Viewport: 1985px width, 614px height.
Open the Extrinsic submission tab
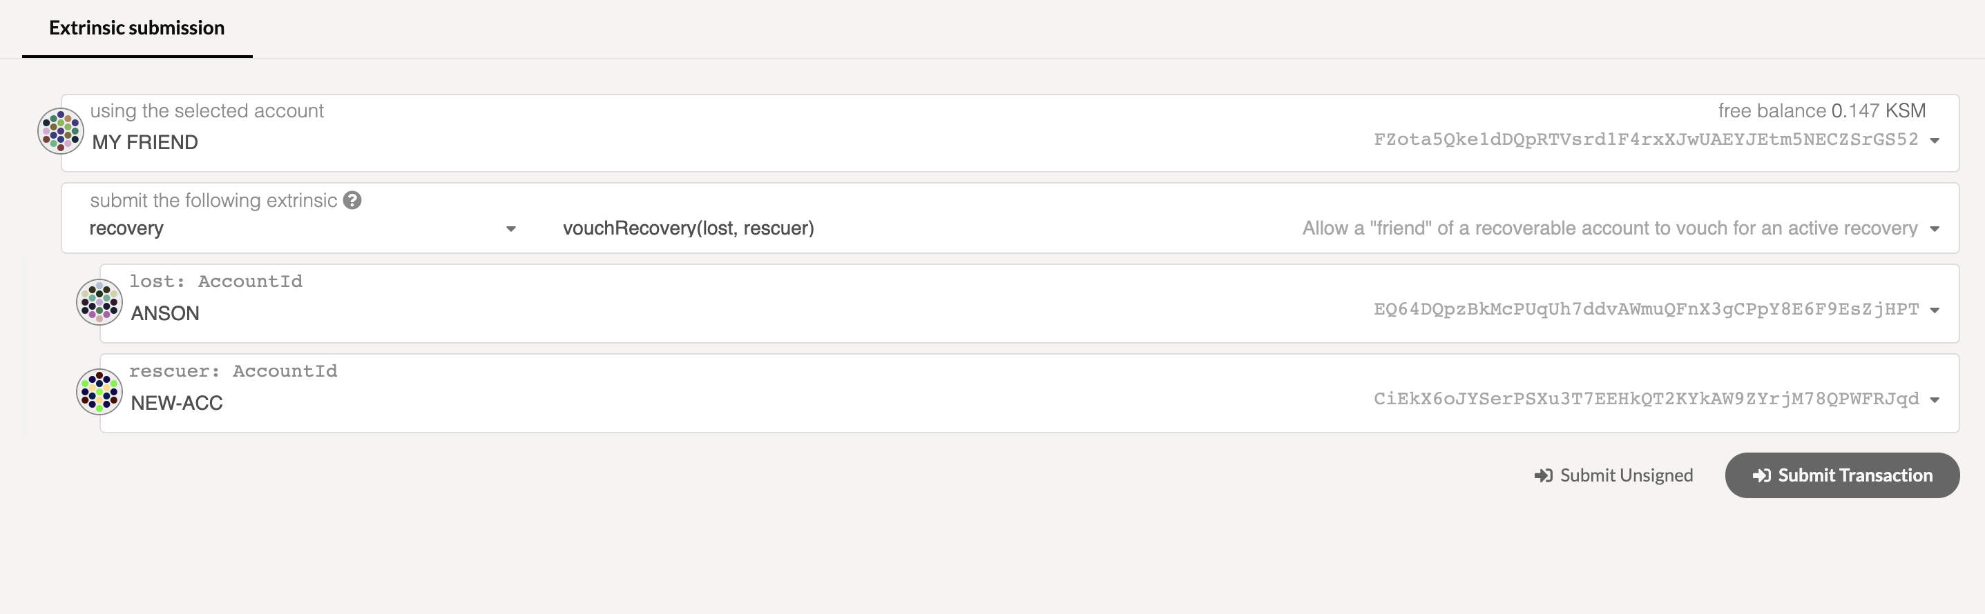(x=137, y=28)
